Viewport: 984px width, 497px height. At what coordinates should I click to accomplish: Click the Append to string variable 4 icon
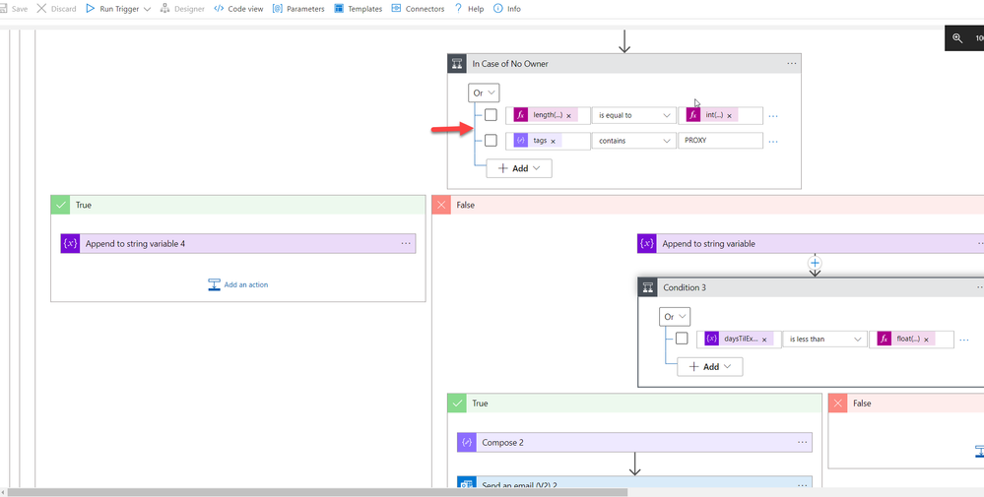[70, 244]
